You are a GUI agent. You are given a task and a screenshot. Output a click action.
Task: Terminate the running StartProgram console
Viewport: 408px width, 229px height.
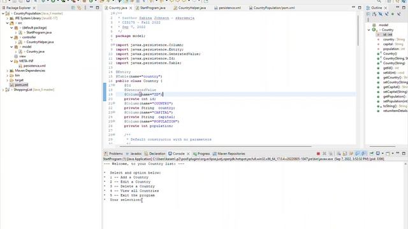[x=318, y=154]
